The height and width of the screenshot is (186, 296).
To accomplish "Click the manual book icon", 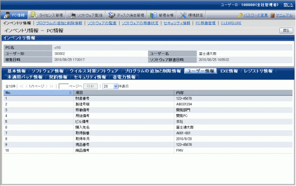I will (272, 15).
